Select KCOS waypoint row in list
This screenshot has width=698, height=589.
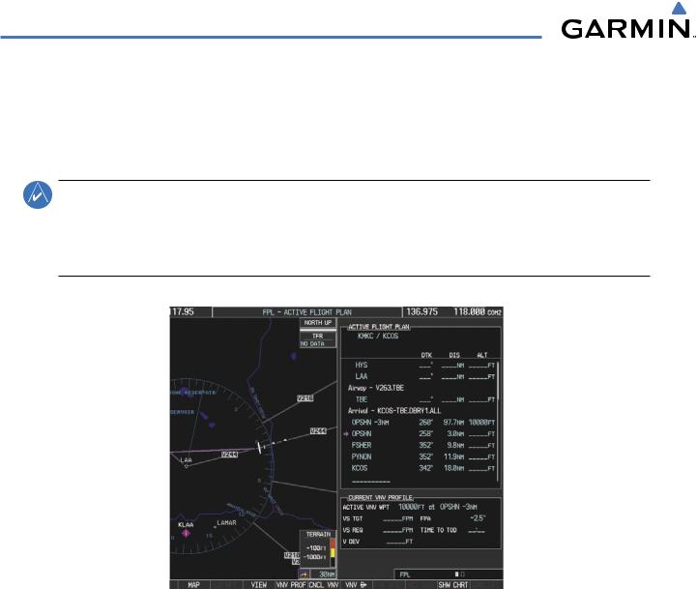click(x=421, y=468)
